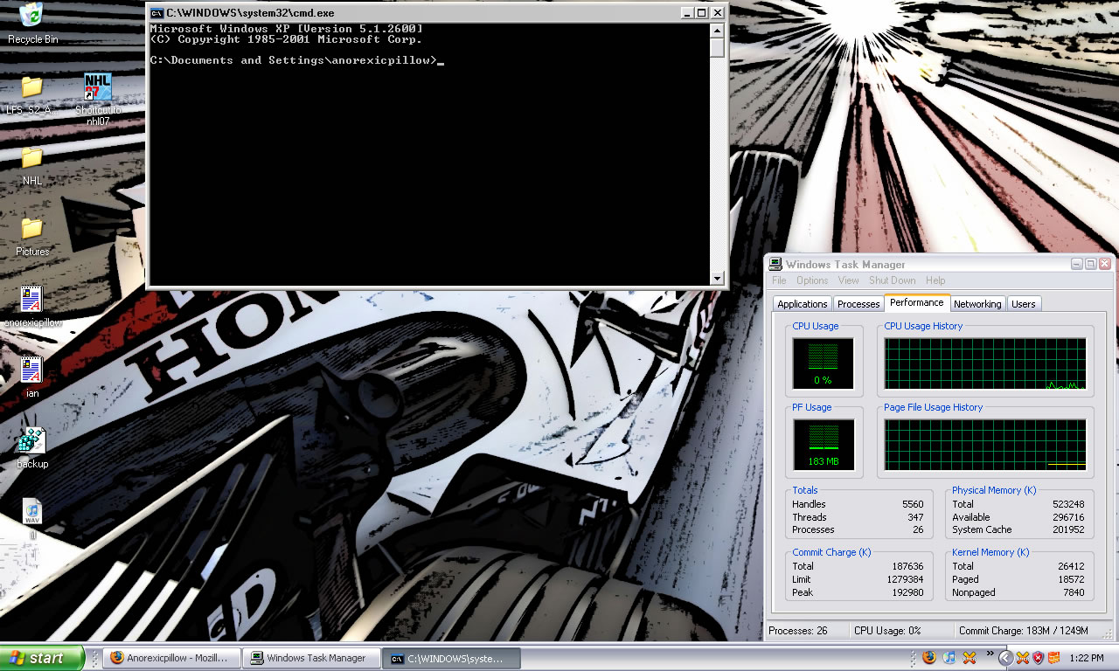1119x671 pixels.
Task: Click the scroll up arrow in cmd window
Action: (x=718, y=31)
